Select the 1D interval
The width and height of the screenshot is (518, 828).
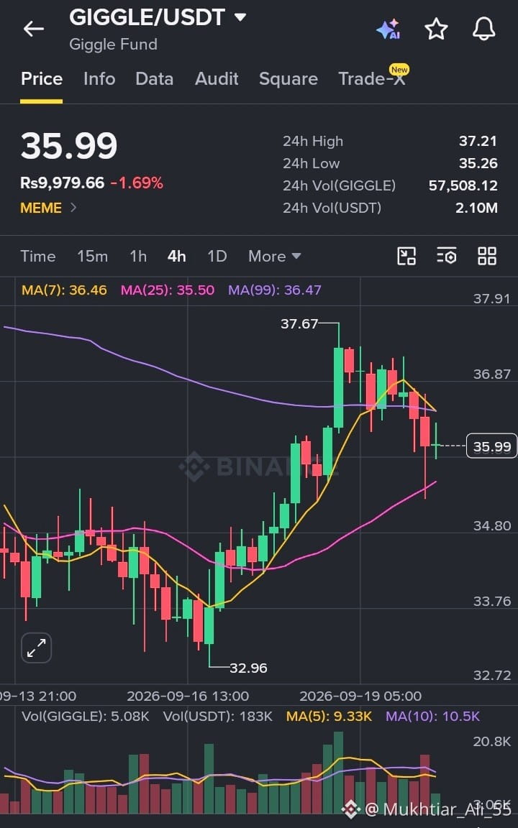click(217, 256)
